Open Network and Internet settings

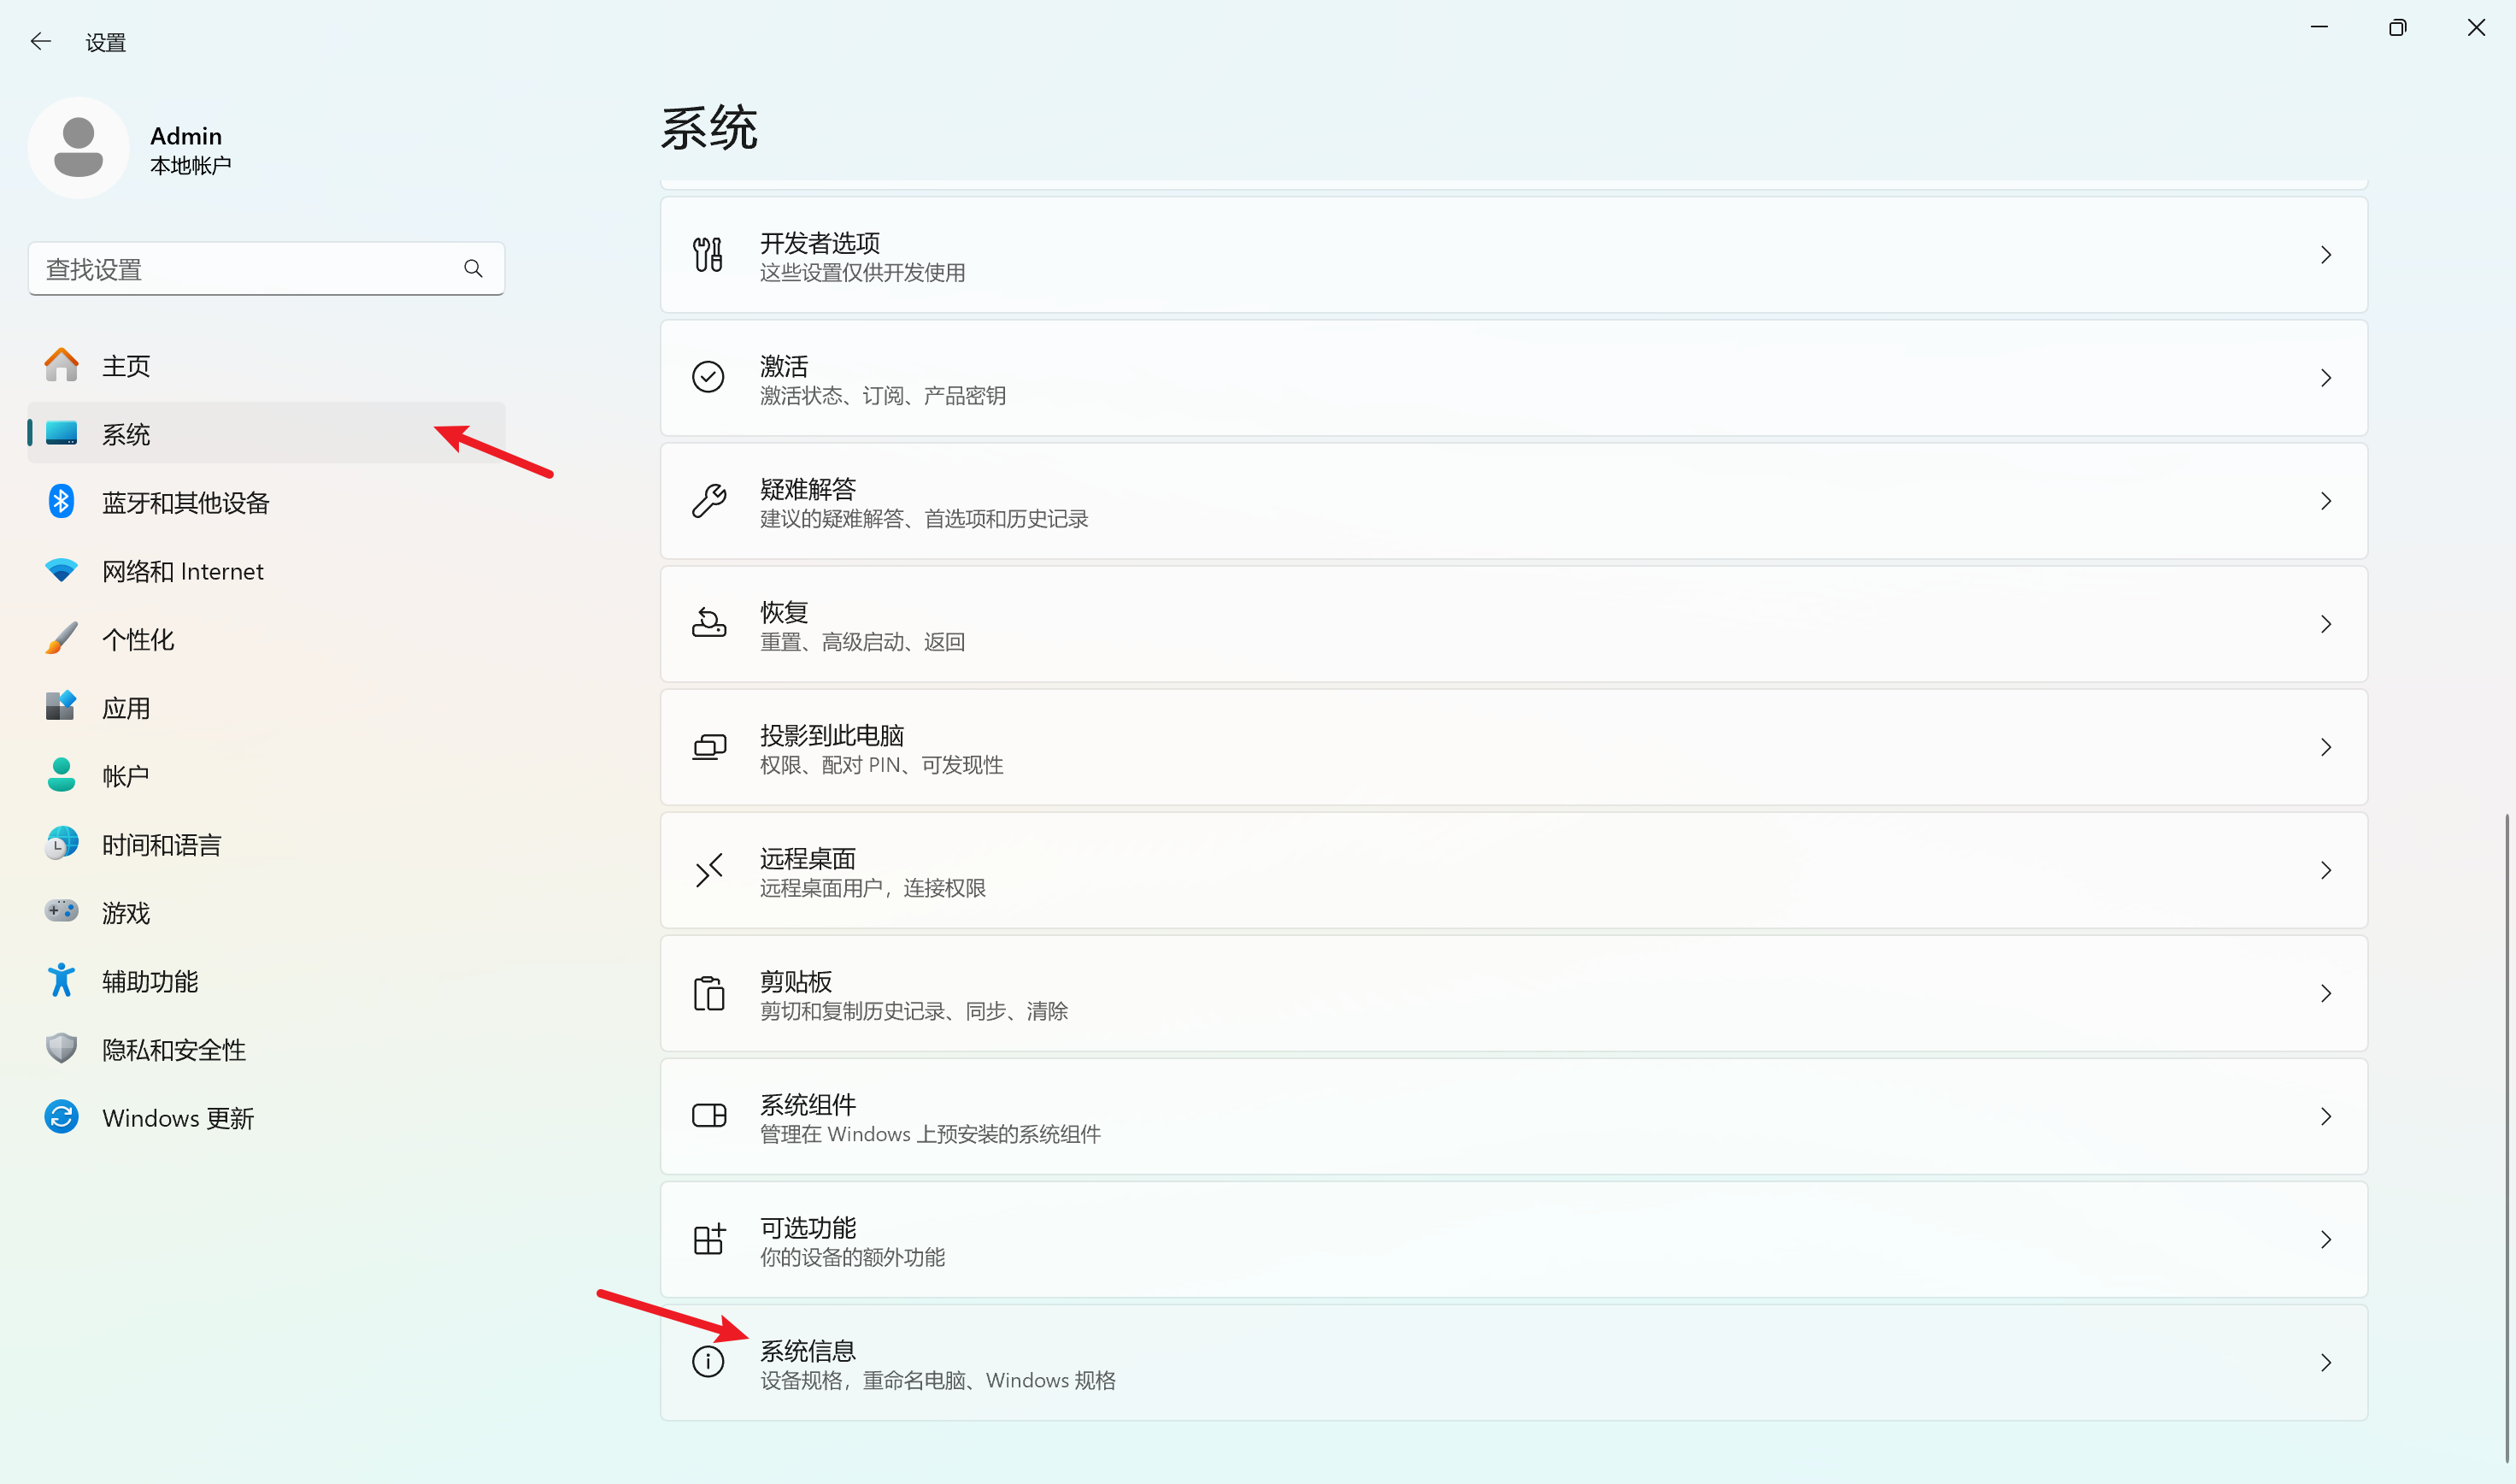pos(182,571)
